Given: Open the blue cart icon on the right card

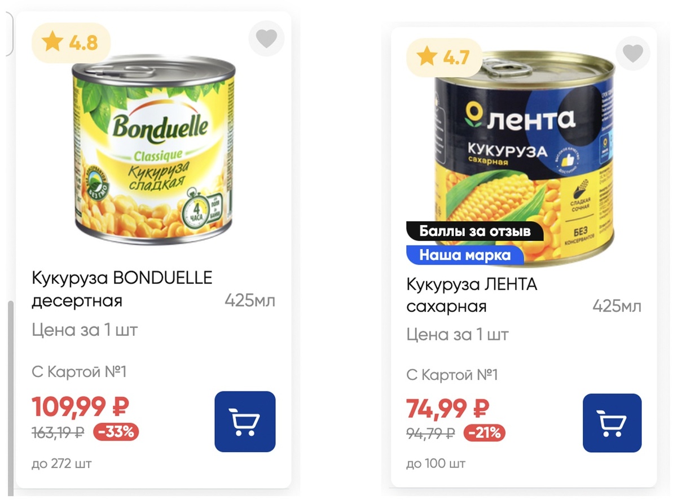Looking at the screenshot, I should pos(612,423).
